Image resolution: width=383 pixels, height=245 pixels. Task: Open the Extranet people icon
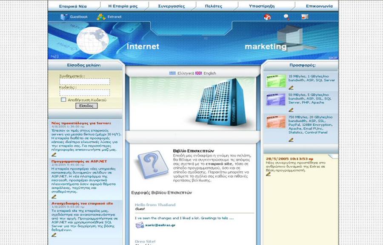click(x=101, y=17)
